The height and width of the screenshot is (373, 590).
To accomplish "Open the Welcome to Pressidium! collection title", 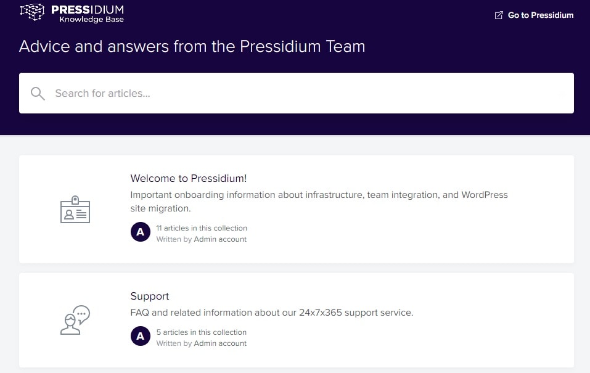I will coord(189,178).
